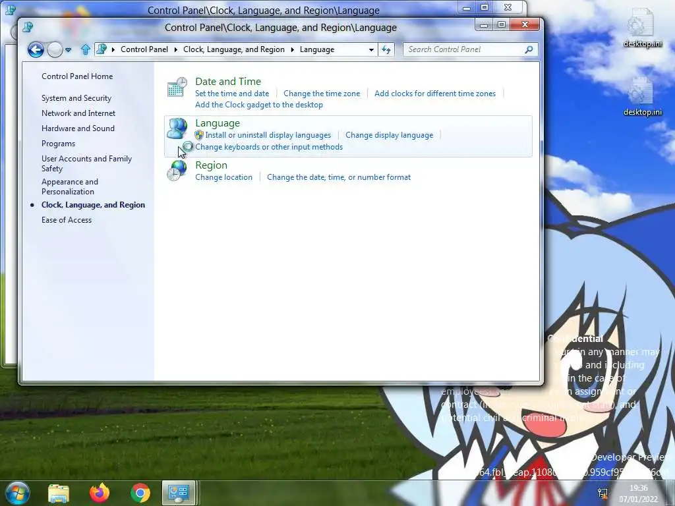Select the Control Panel breadcrumb segment
The width and height of the screenshot is (675, 506).
(x=144, y=49)
